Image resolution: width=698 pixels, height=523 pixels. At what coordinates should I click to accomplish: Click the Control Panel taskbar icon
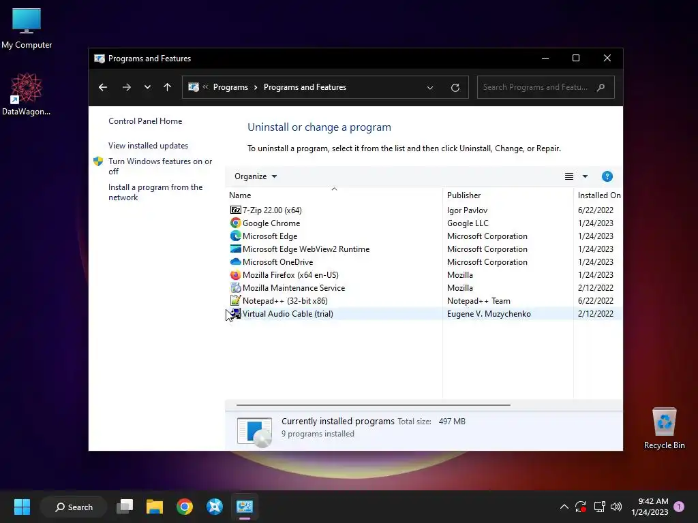(245, 507)
